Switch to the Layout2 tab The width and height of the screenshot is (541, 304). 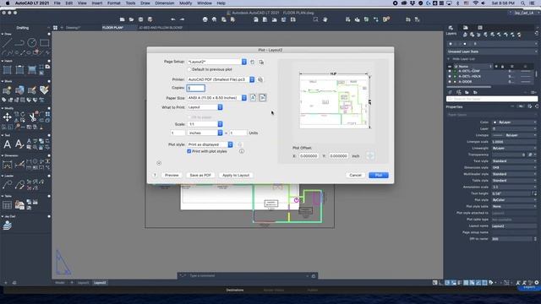[100, 283]
